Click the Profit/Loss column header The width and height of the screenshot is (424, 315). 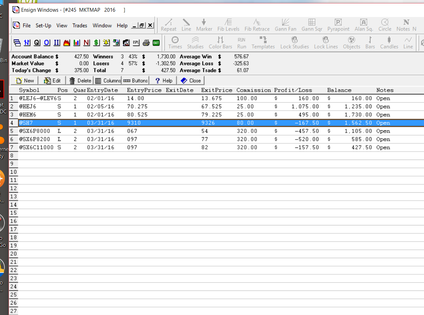pyautogui.click(x=293, y=90)
